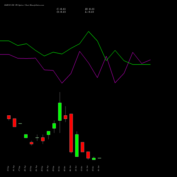
Task: Click the first red candlestick on the left
Action: (9, 117)
